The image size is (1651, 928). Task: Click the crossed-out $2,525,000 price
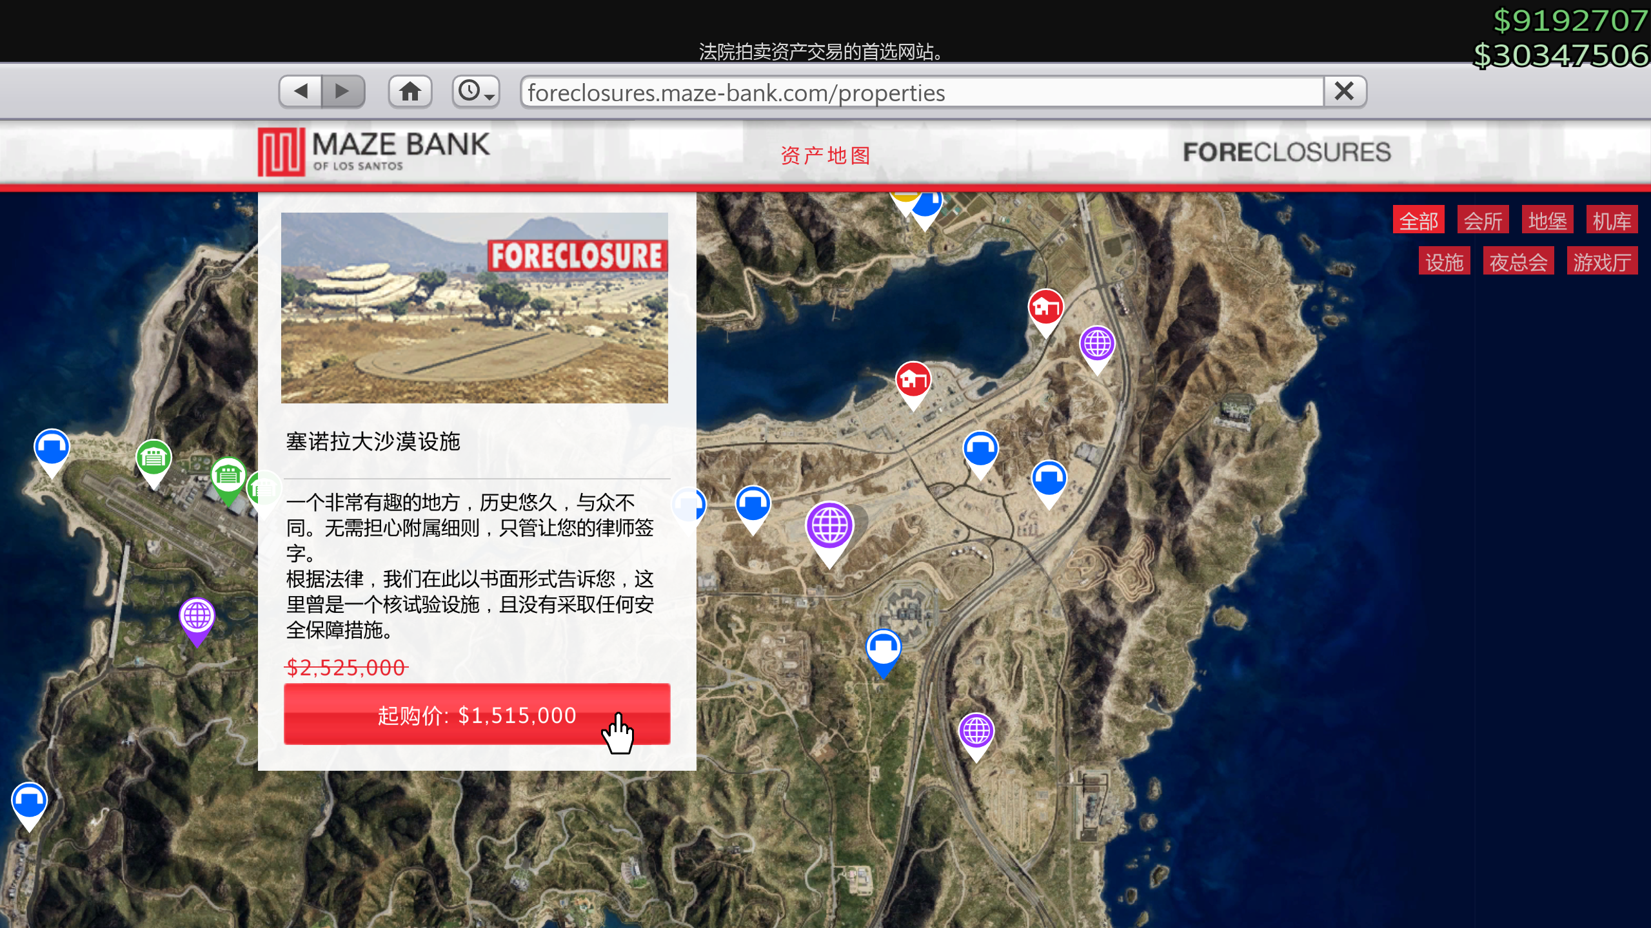pos(346,667)
